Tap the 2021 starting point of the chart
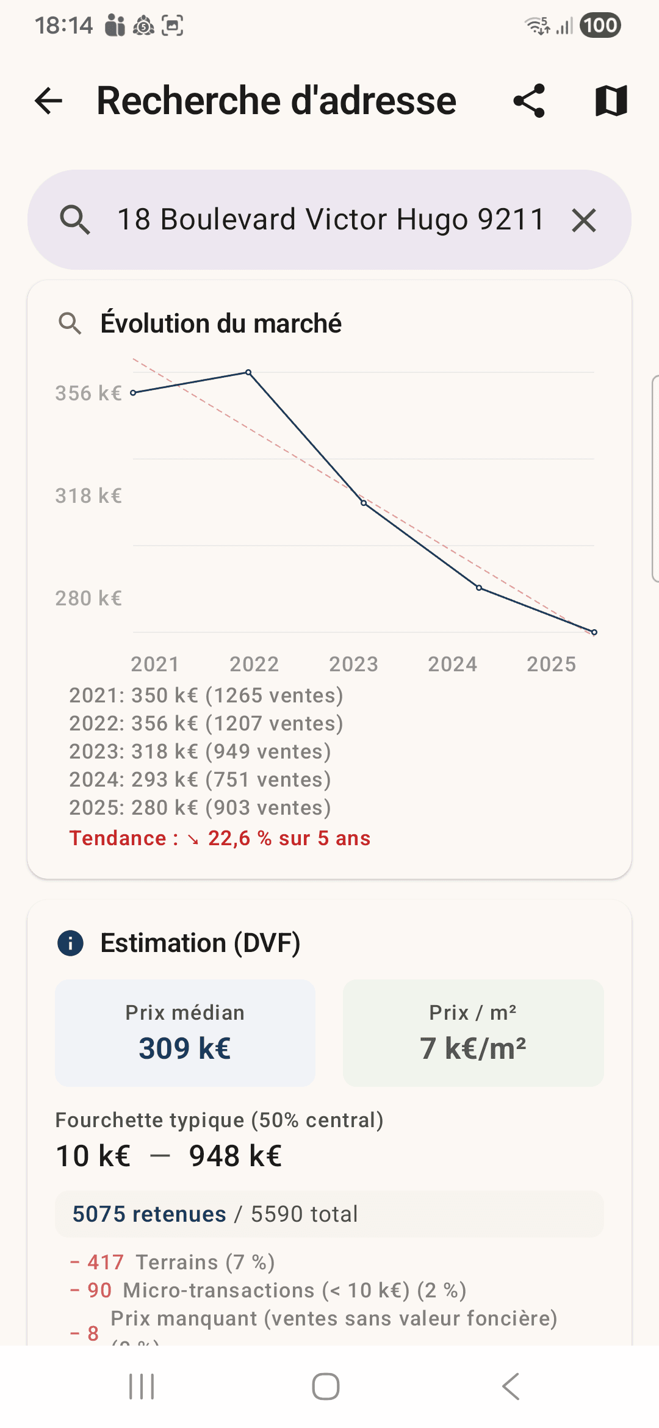The width and height of the screenshot is (659, 1428). [x=133, y=393]
